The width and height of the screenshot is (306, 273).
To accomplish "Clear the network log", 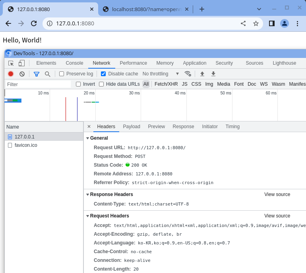I will 22,74.
